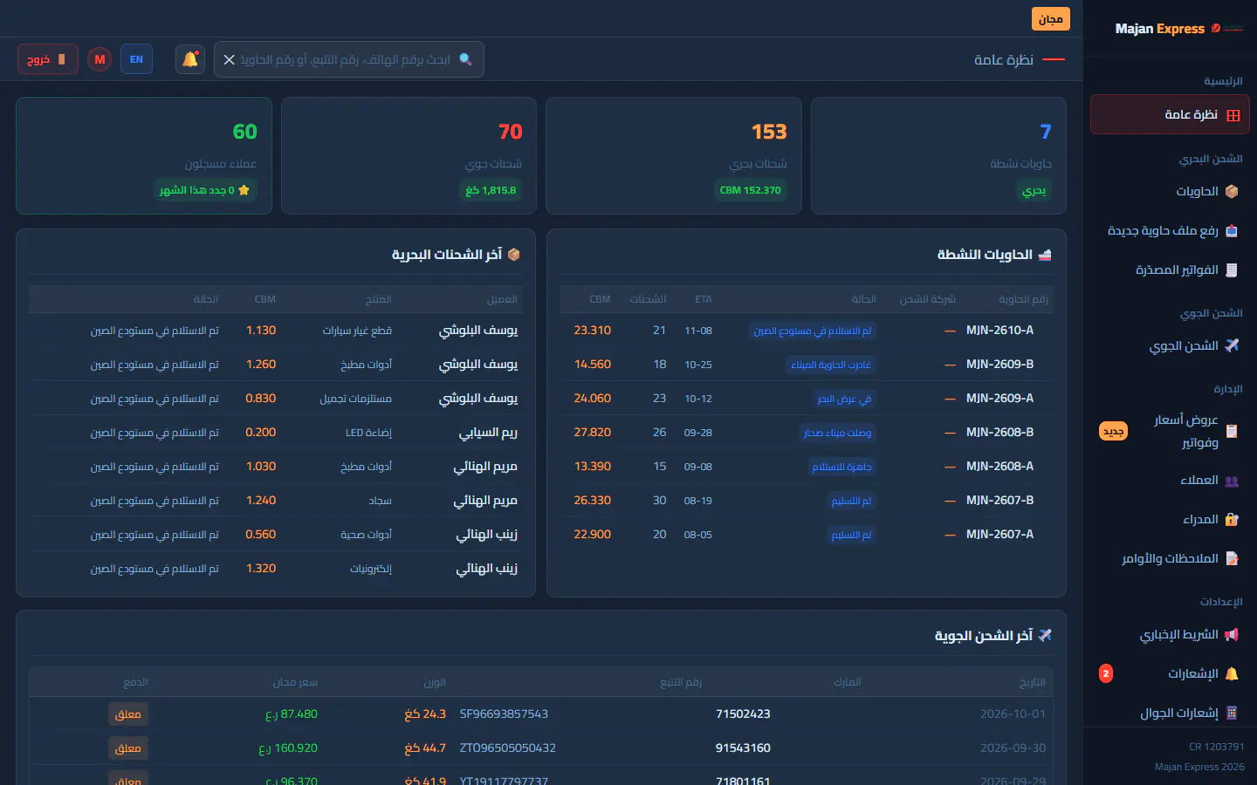Click the upload new container file icon

click(x=1232, y=230)
